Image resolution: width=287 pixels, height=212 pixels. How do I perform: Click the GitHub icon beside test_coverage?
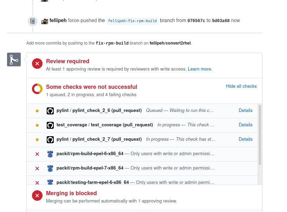click(50, 125)
